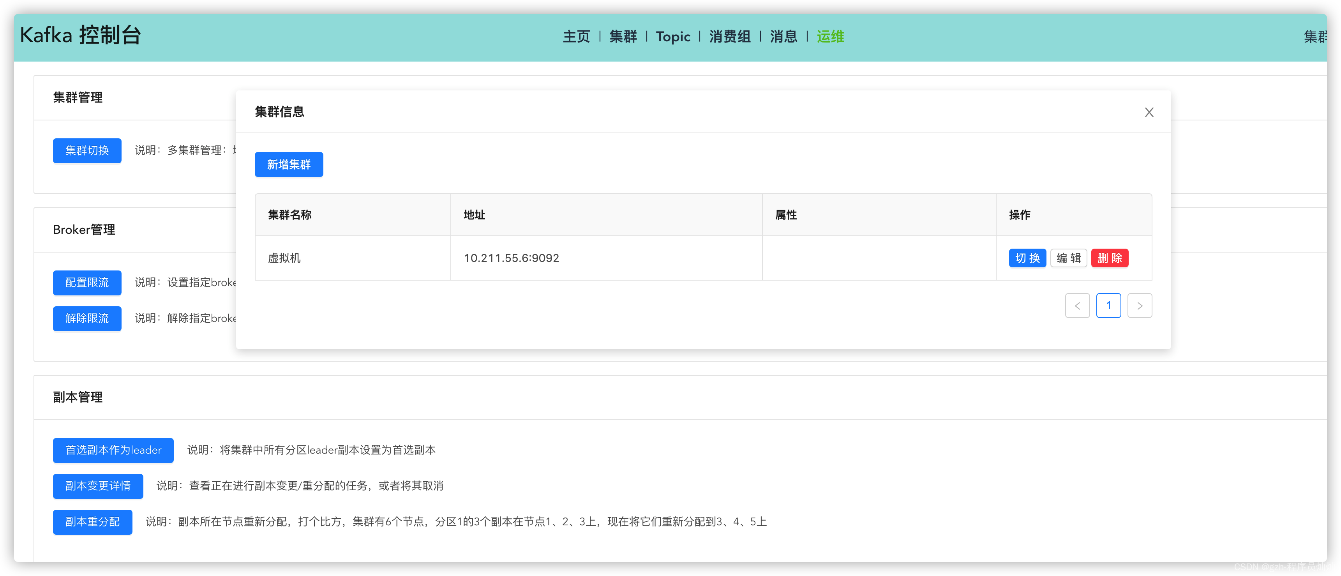
Task: Open the 主页 navigation item
Action: pos(576,37)
